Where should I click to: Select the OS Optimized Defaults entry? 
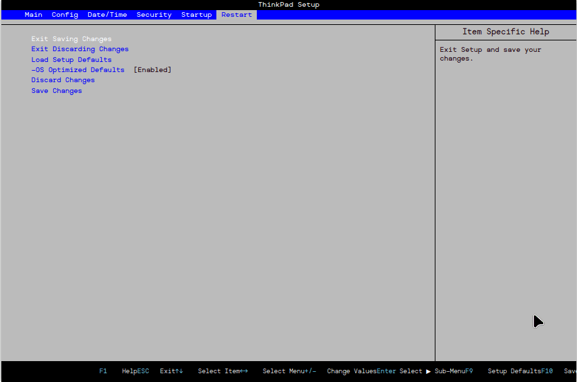[x=78, y=70]
